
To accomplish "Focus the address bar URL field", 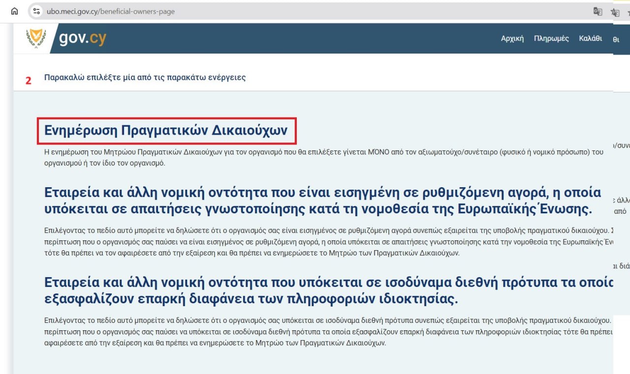I will [295, 11].
